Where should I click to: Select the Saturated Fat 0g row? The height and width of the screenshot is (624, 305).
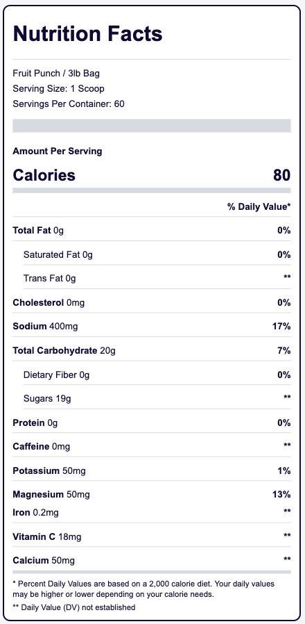pos(157,255)
